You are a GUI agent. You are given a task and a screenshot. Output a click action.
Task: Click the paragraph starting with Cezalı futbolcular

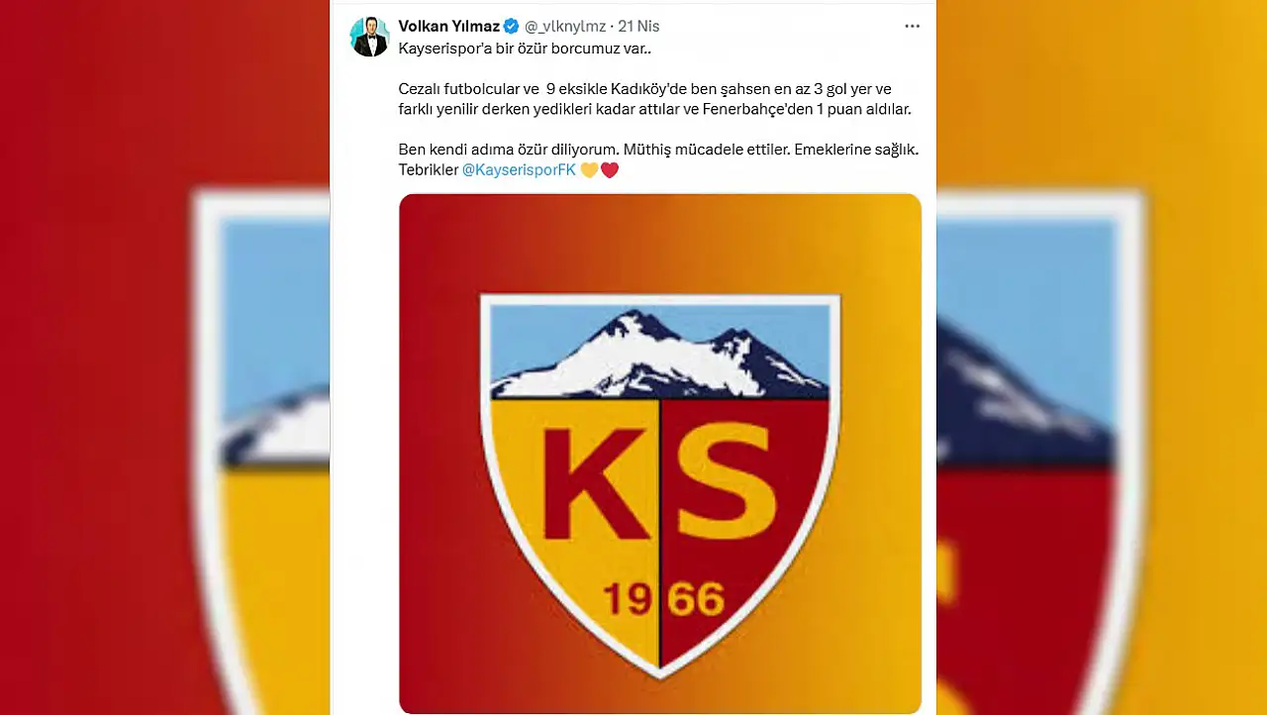[x=654, y=99]
